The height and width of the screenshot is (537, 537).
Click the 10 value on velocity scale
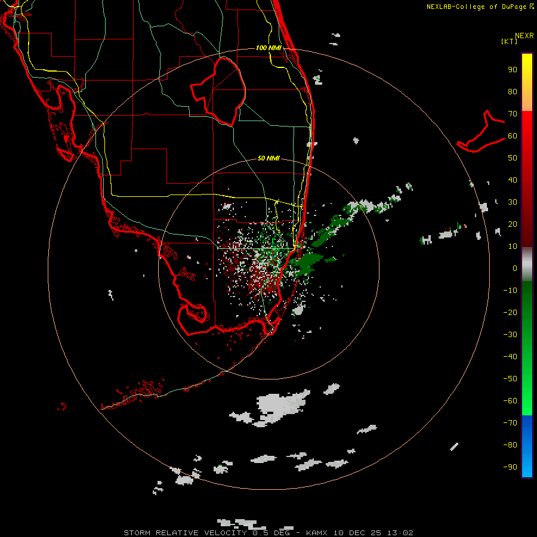pos(513,246)
